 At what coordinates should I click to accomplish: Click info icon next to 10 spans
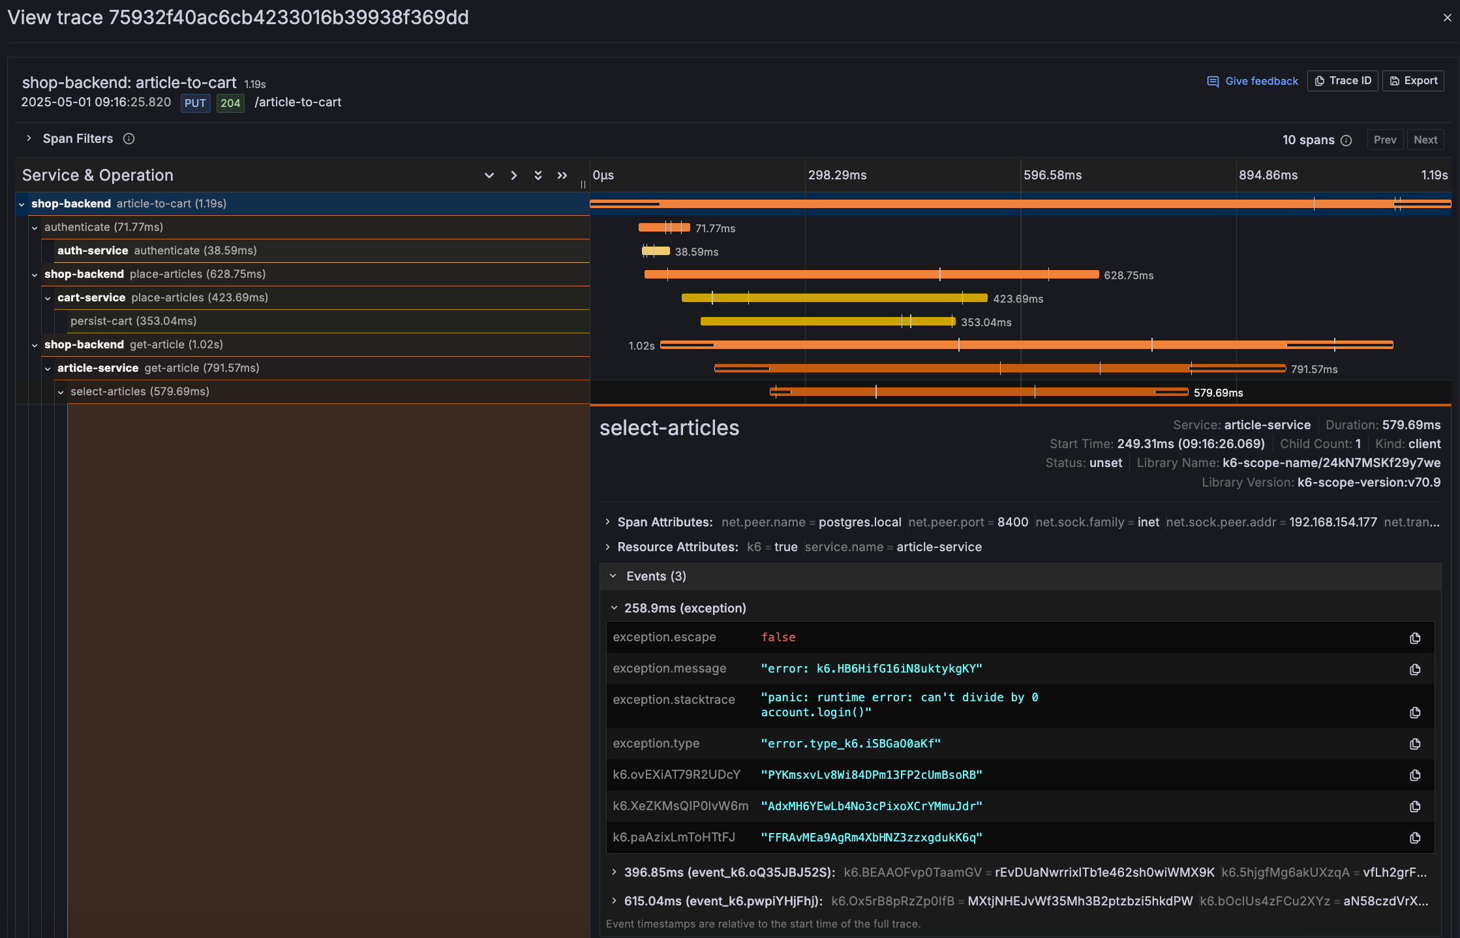1346,140
